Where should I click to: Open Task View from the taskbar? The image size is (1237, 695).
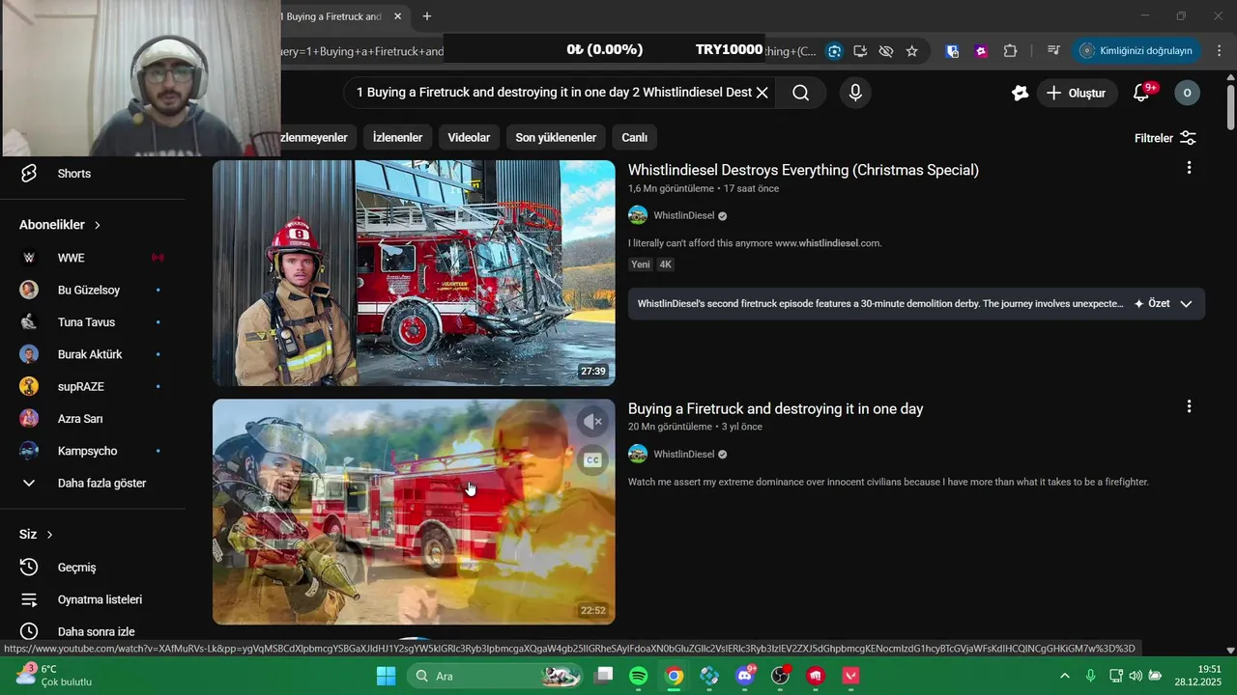(x=604, y=676)
